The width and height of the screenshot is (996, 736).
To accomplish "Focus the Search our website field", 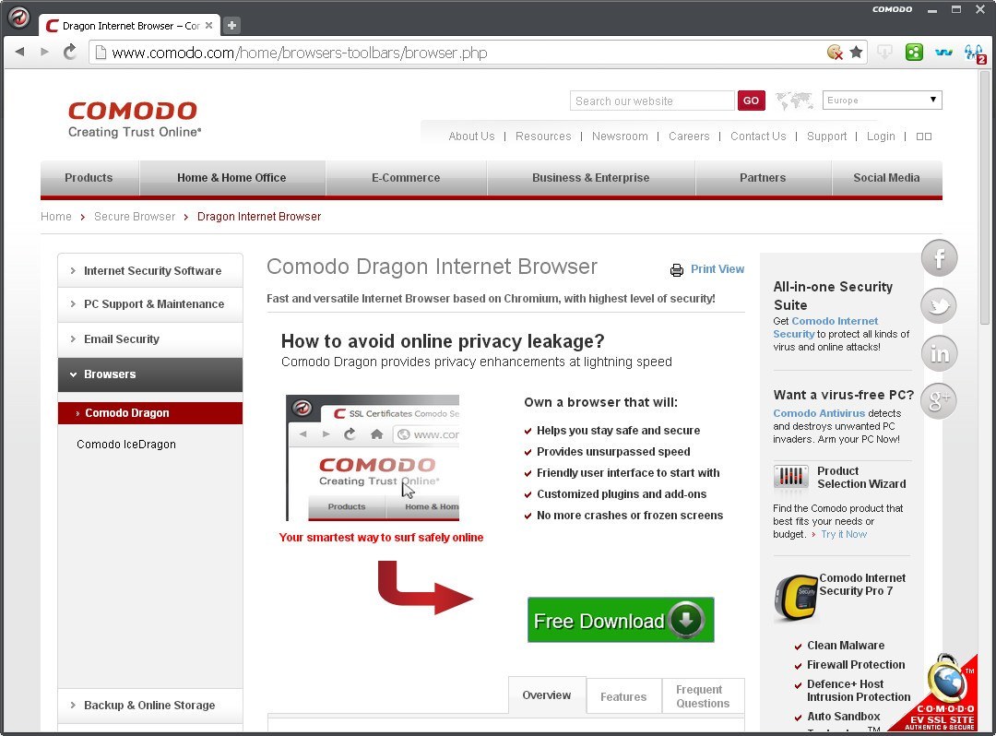I will (x=652, y=101).
